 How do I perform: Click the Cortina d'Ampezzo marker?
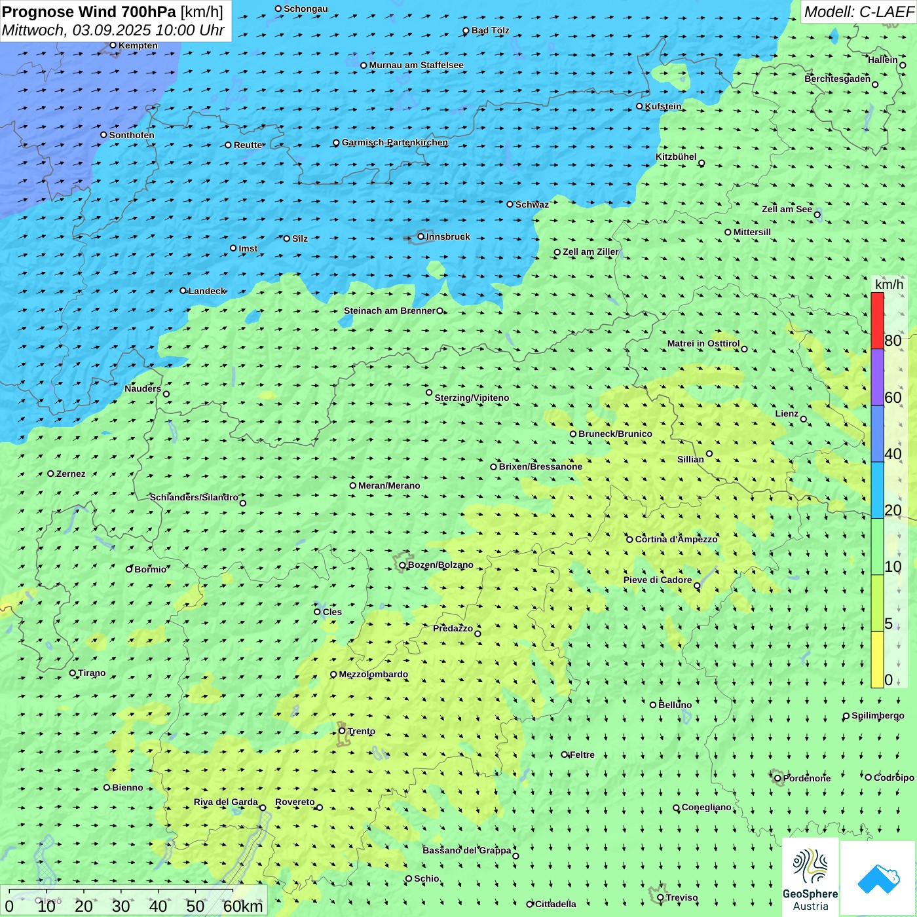pos(629,540)
